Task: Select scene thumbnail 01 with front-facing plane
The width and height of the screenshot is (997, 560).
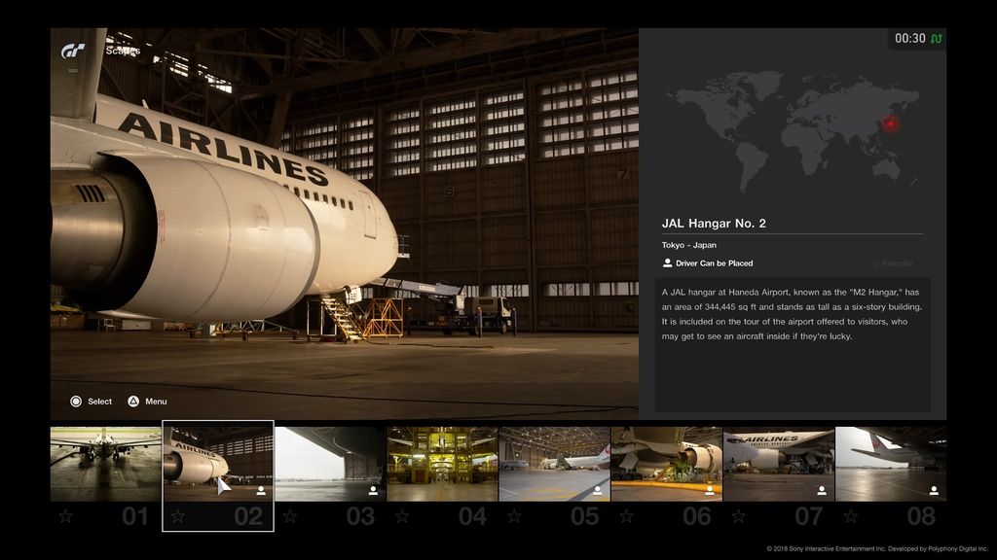Action: click(x=105, y=463)
